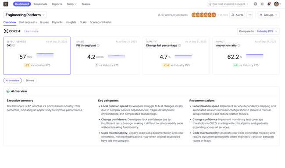Select the Speed PR throughput card

pyautogui.click(x=107, y=56)
